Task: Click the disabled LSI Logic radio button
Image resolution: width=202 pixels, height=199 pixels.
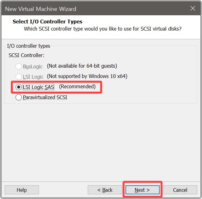Action: (19, 77)
